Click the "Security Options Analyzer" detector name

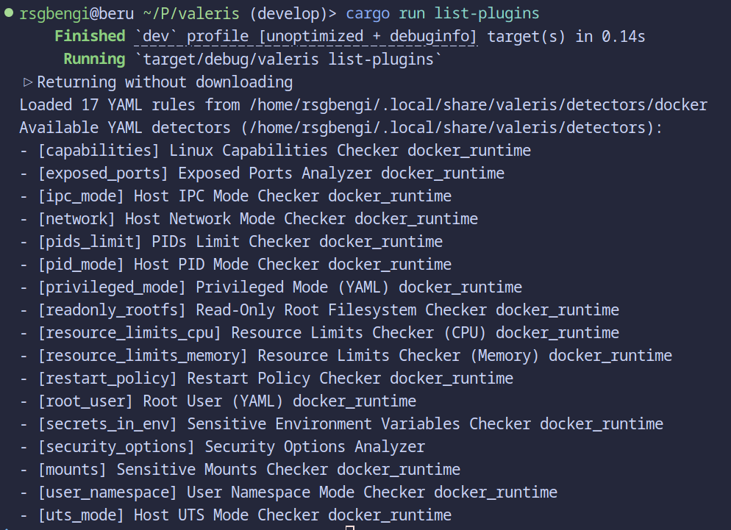[315, 447]
